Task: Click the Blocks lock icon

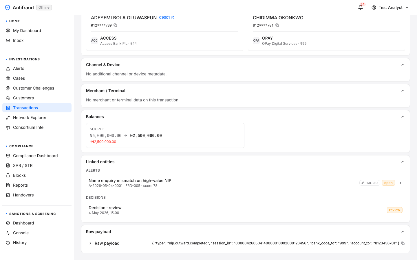Action: click(x=8, y=175)
